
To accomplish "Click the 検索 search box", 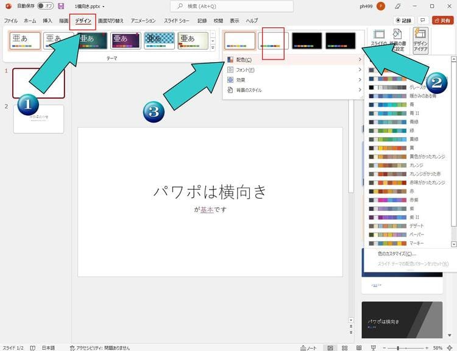I will click(232, 6).
